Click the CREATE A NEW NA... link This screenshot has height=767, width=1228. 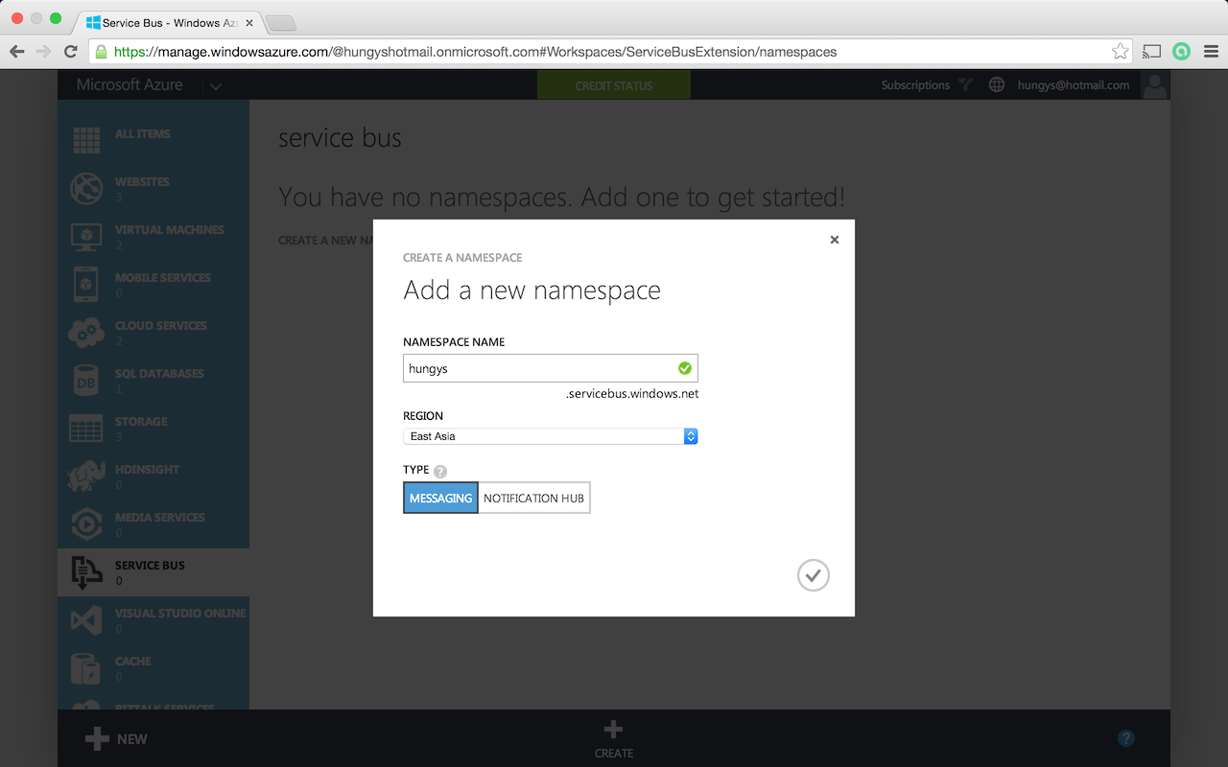coord(325,240)
